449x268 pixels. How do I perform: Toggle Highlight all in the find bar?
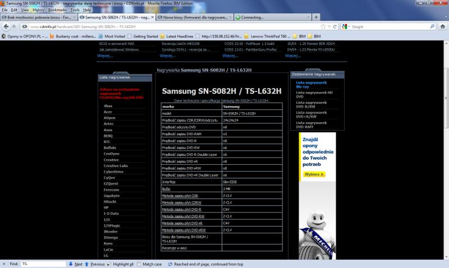pos(120,264)
